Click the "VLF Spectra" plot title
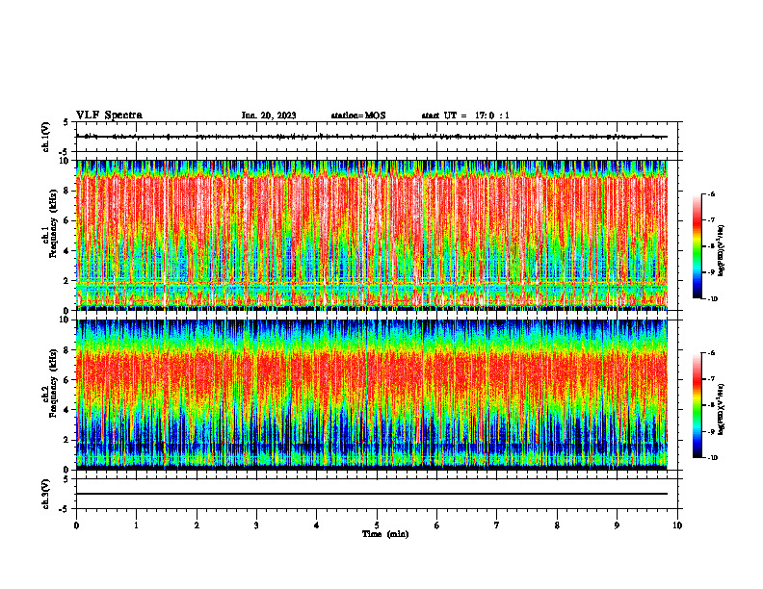763x589 pixels. (109, 115)
